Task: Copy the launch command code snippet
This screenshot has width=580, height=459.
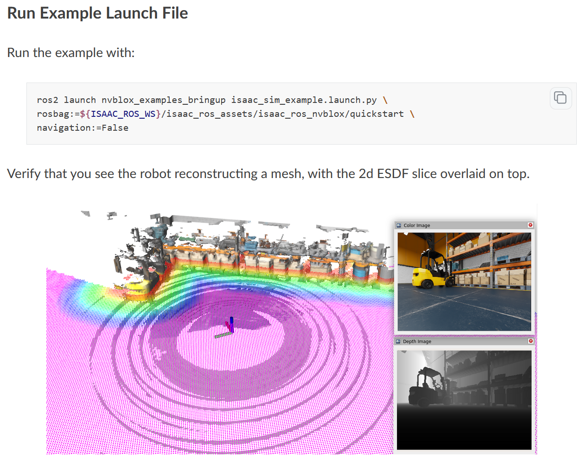Action: coord(560,98)
